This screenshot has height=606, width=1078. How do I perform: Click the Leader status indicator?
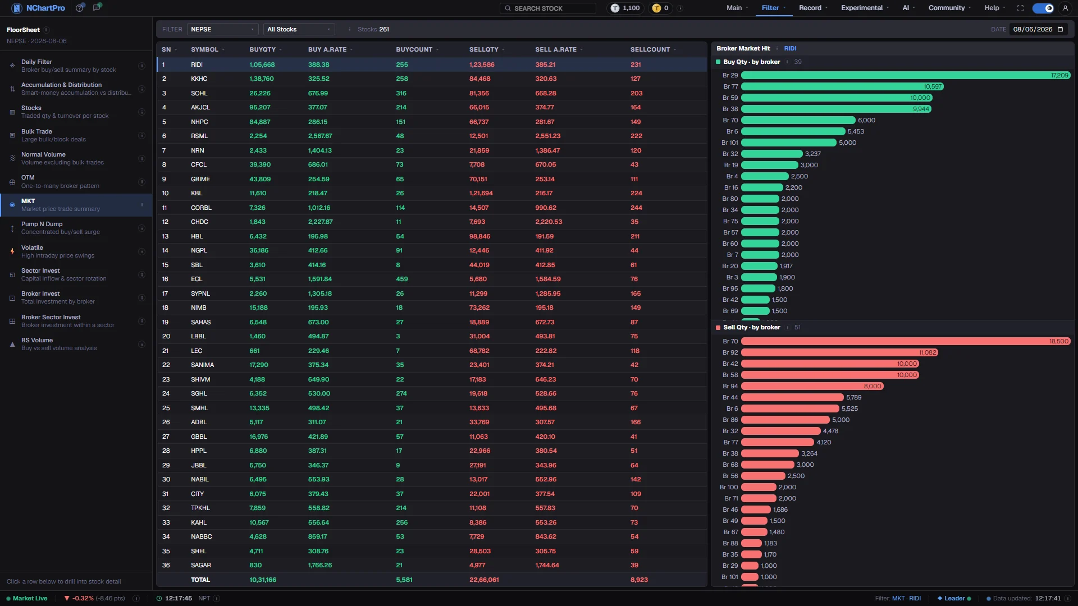954,598
